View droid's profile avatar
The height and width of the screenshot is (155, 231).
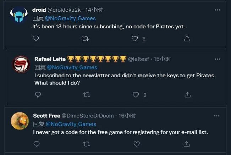coord(17,16)
